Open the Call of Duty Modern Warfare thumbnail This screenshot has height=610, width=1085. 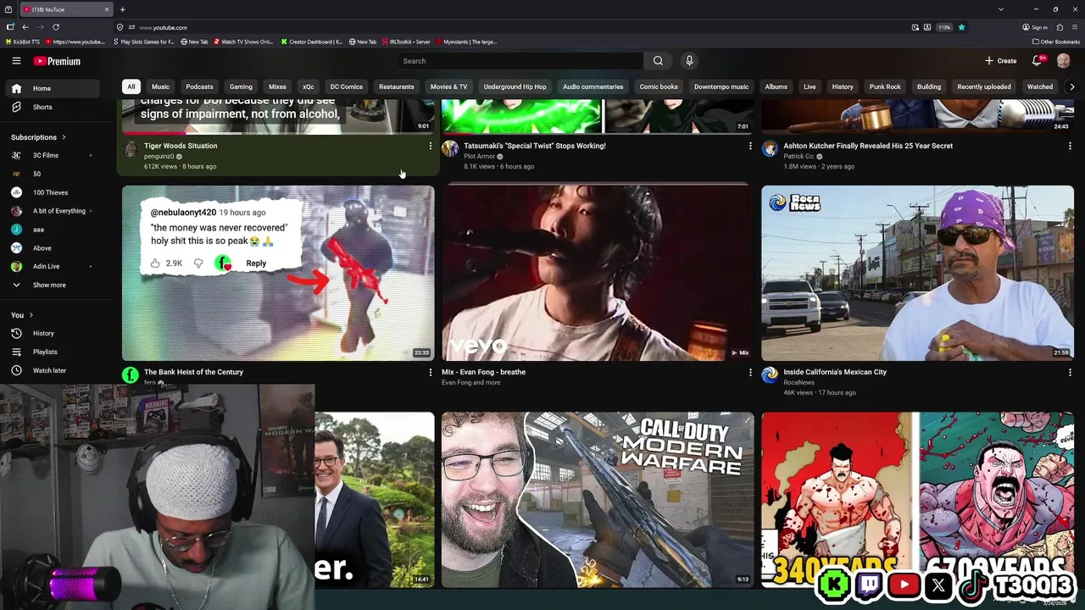[x=598, y=500]
